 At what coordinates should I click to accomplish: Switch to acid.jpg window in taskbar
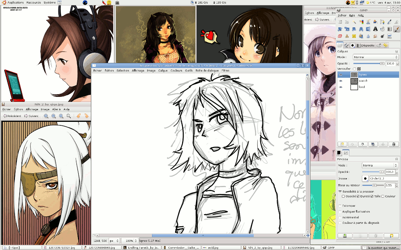click(x=221, y=248)
